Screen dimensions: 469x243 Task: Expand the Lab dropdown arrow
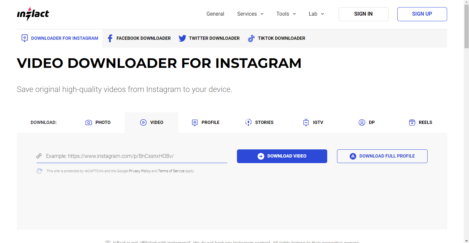tap(322, 14)
